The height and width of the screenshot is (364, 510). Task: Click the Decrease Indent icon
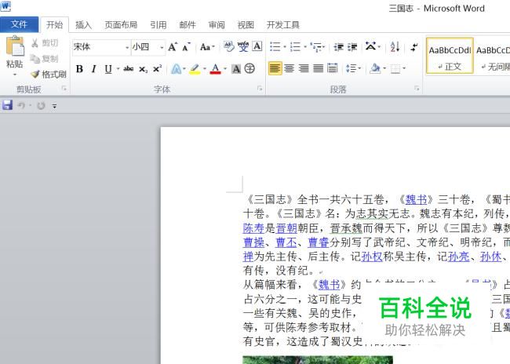339,47
